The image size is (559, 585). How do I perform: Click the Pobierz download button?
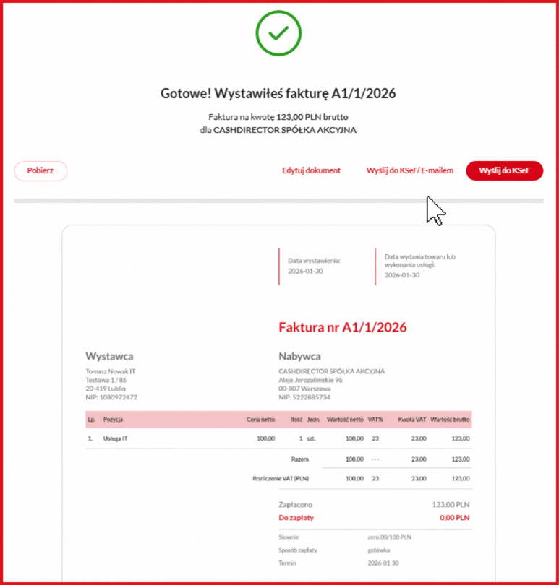(x=40, y=171)
